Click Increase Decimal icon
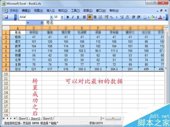The height and width of the screenshot is (127, 170). tap(122, 17)
